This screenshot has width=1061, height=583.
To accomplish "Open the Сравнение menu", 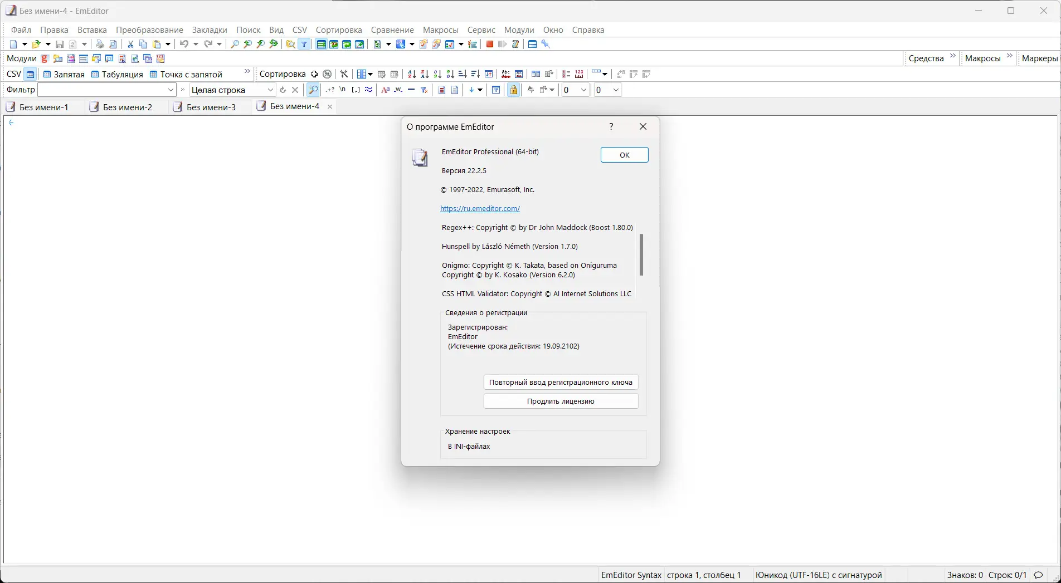I will tap(392, 30).
